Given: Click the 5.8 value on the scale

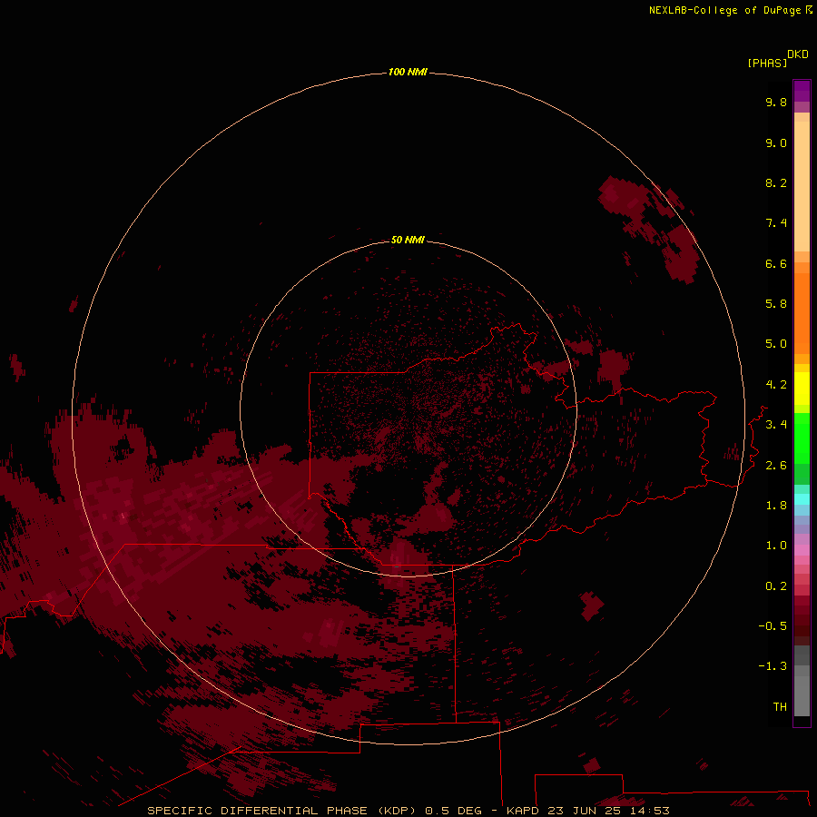Looking at the screenshot, I should point(776,304).
